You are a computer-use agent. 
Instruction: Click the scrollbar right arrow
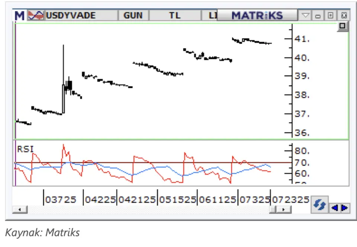click(284, 210)
